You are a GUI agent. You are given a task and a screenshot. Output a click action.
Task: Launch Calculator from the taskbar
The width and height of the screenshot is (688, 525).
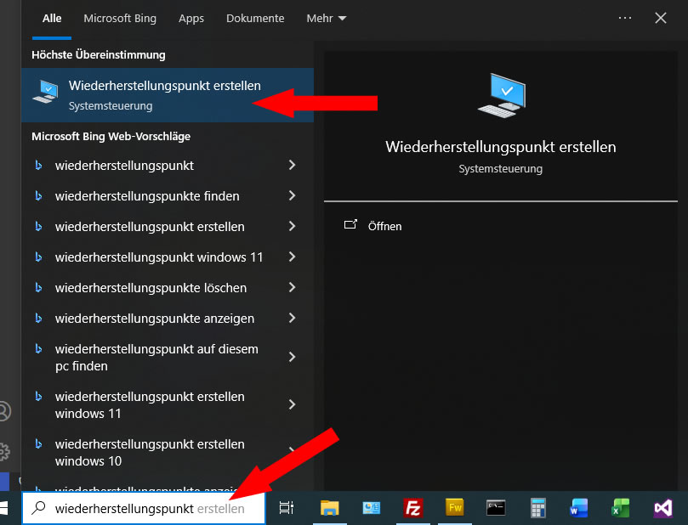point(537,508)
